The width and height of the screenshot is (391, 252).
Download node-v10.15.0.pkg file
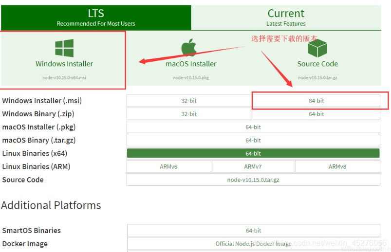pyautogui.click(x=191, y=77)
